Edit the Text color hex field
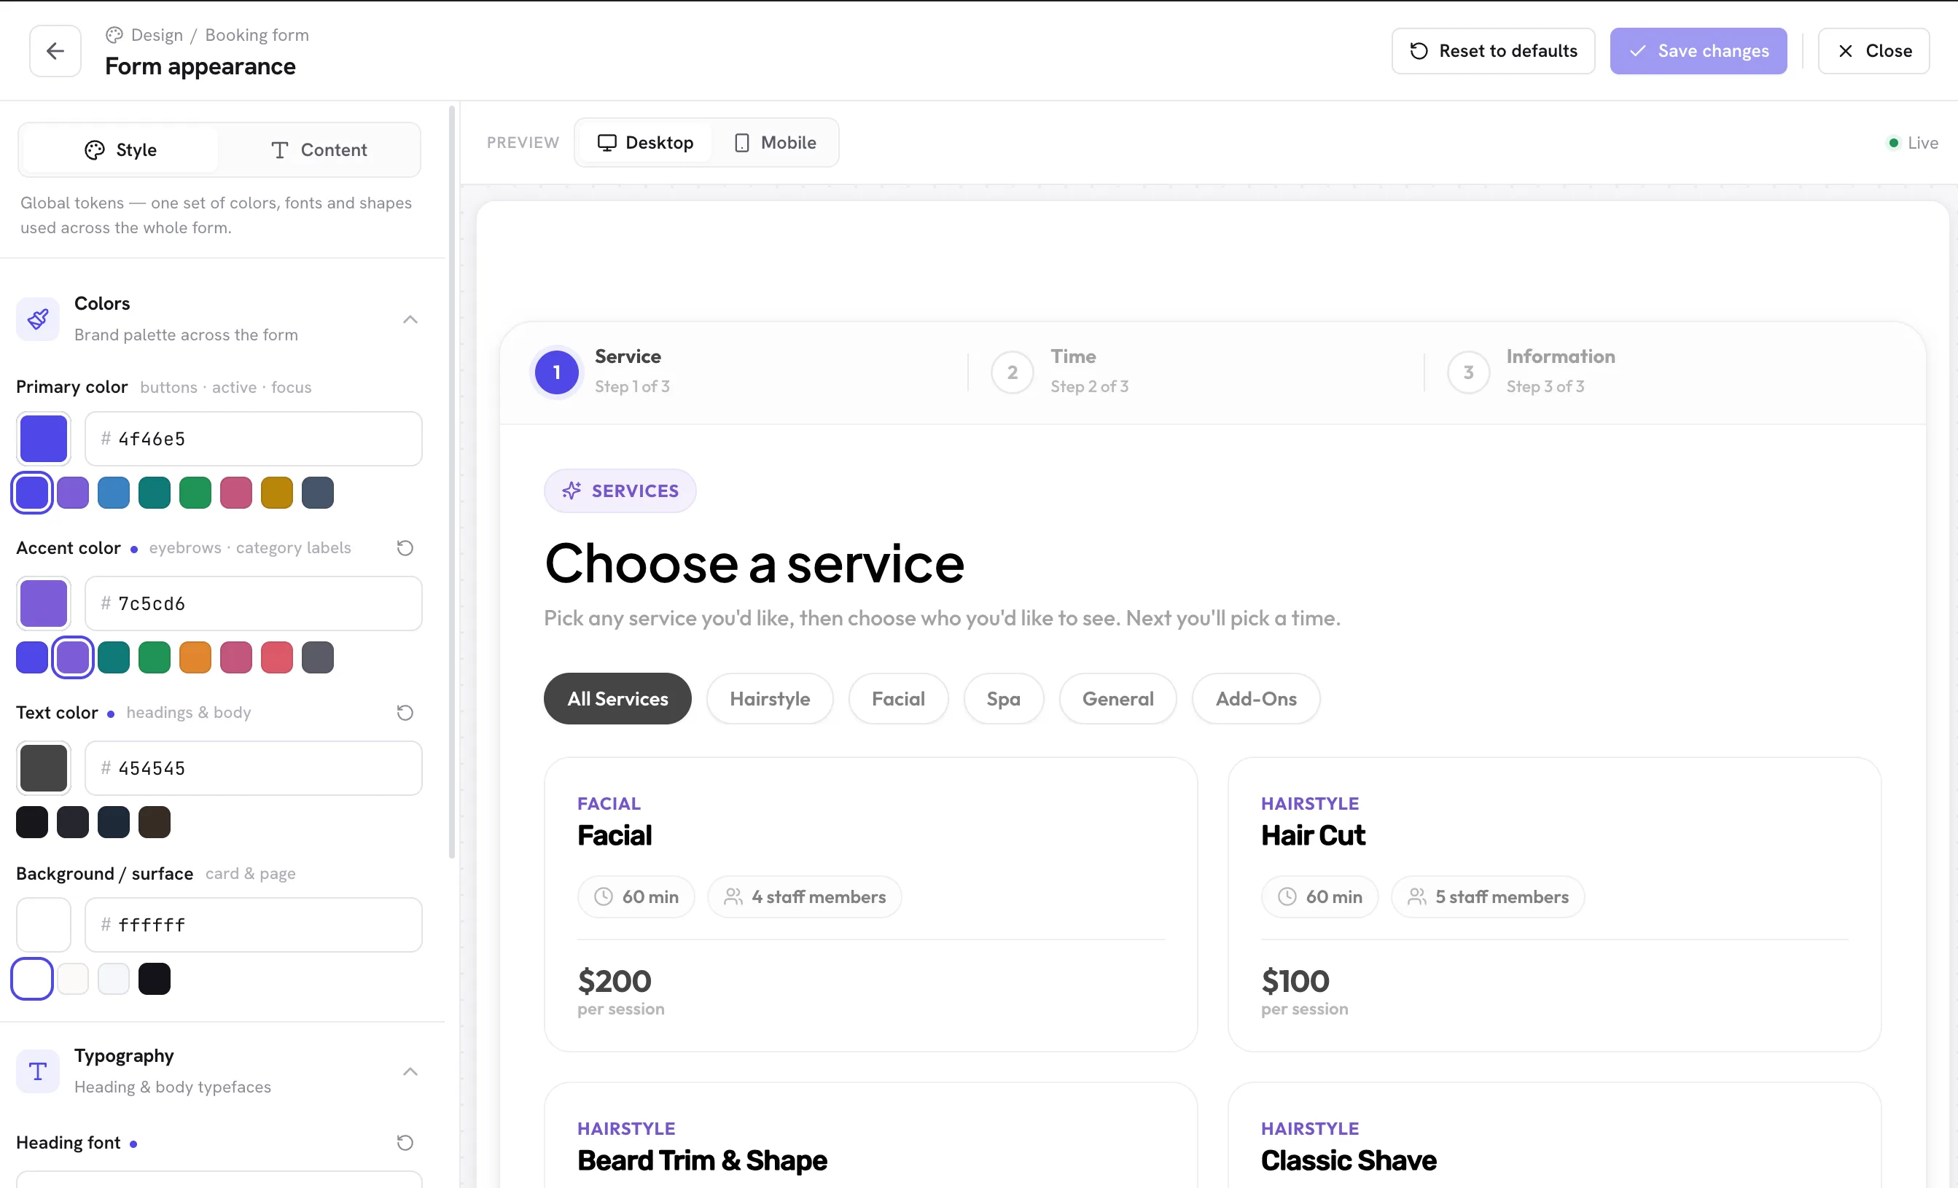This screenshot has height=1188, width=1958. [254, 767]
